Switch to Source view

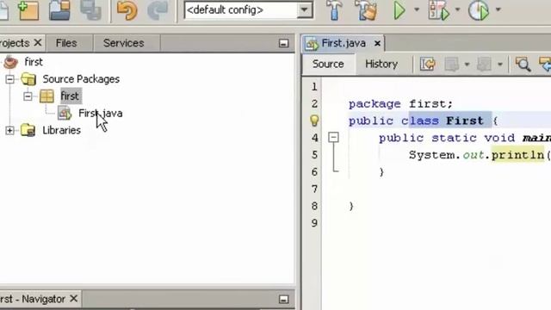pos(328,64)
